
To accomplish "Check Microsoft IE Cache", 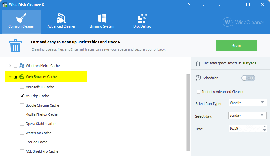I will (x=22, y=87).
